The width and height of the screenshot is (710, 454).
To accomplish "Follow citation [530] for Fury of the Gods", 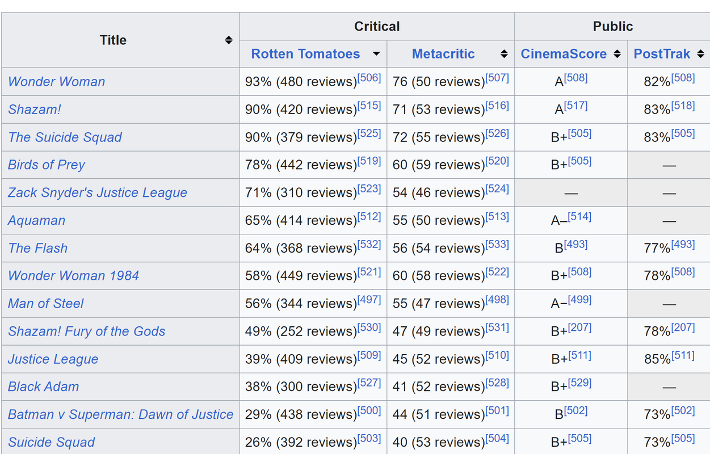I will point(369,328).
